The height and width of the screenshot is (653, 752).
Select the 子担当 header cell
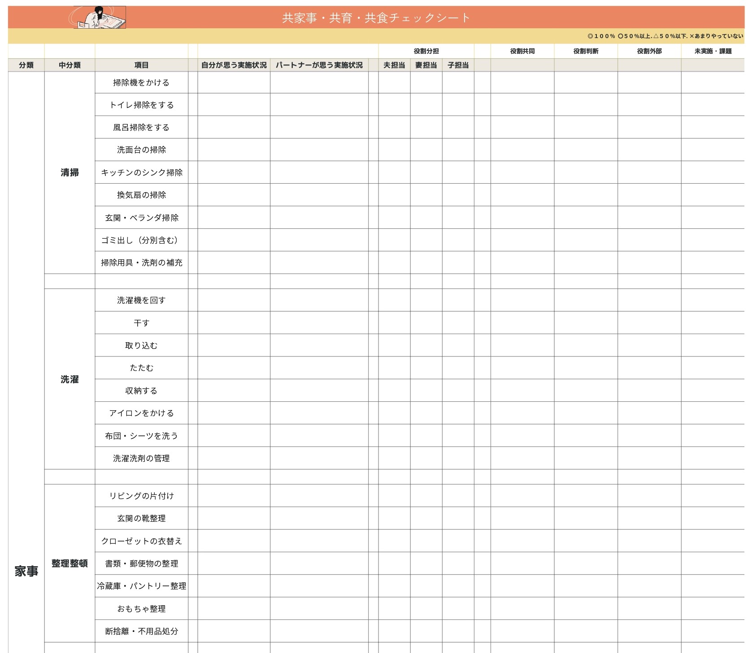click(x=458, y=65)
